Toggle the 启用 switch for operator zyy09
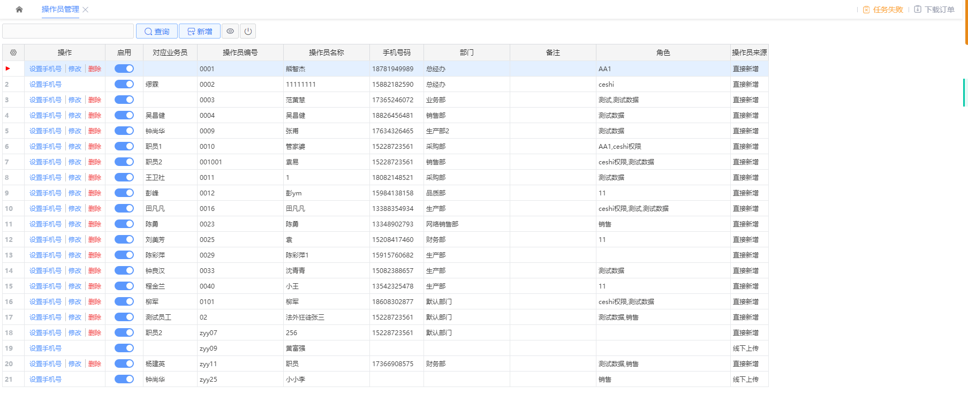 coord(124,348)
